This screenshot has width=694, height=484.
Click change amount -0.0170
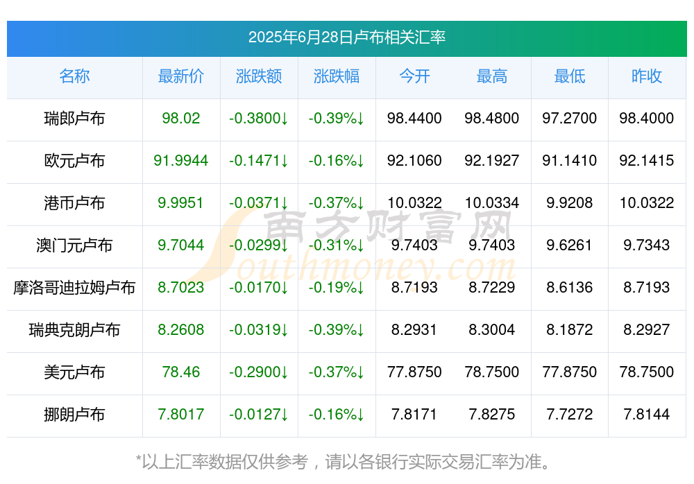[259, 288]
